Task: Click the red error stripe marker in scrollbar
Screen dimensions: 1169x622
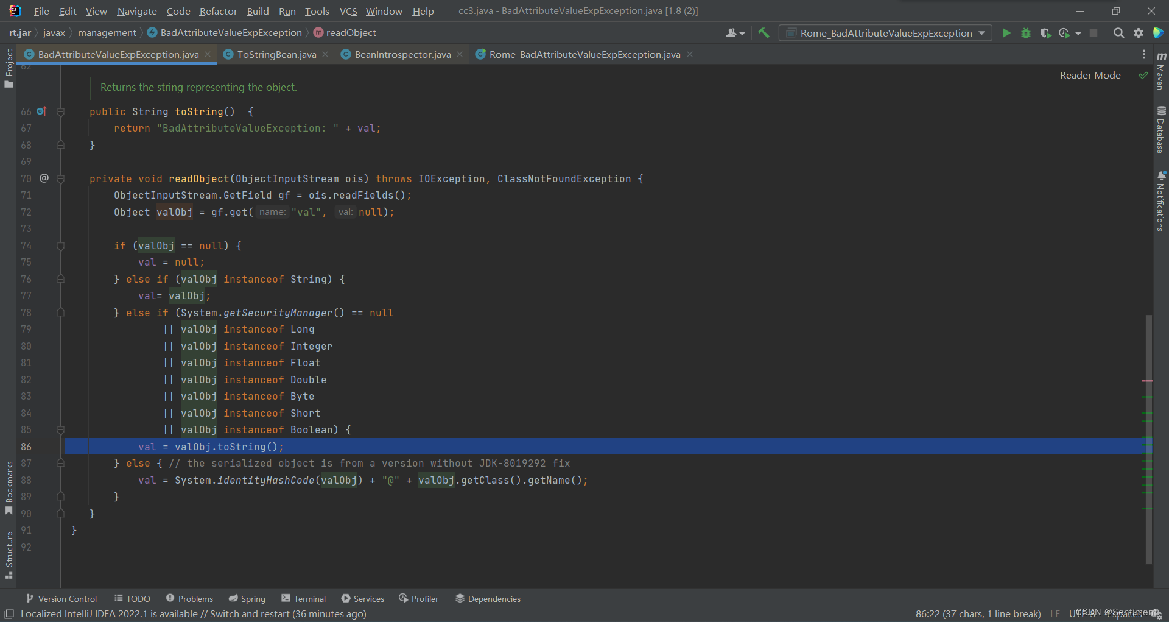Action: [1148, 381]
